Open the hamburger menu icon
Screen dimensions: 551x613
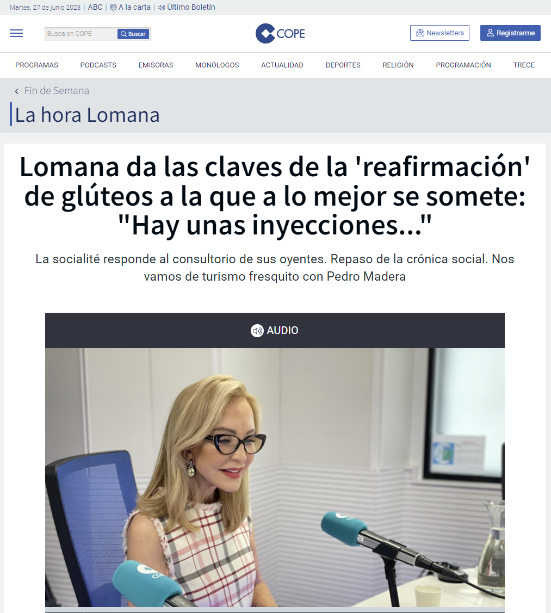pos(16,33)
